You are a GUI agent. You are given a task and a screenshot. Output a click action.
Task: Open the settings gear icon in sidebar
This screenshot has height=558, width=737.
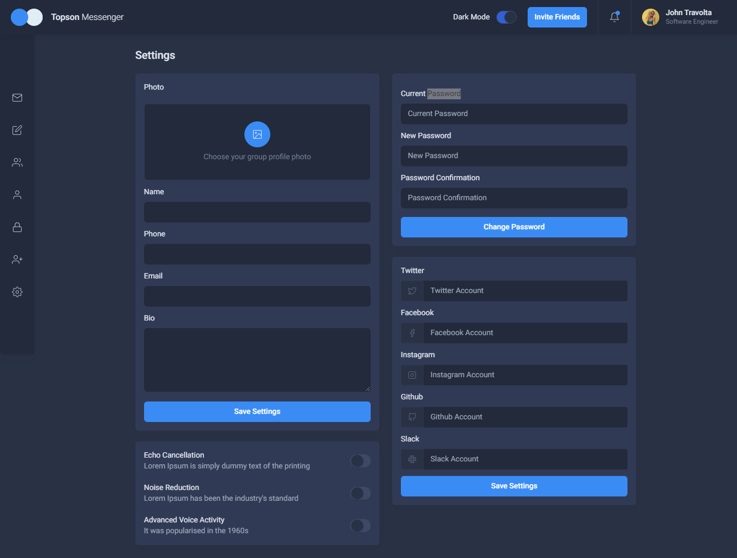(x=17, y=292)
